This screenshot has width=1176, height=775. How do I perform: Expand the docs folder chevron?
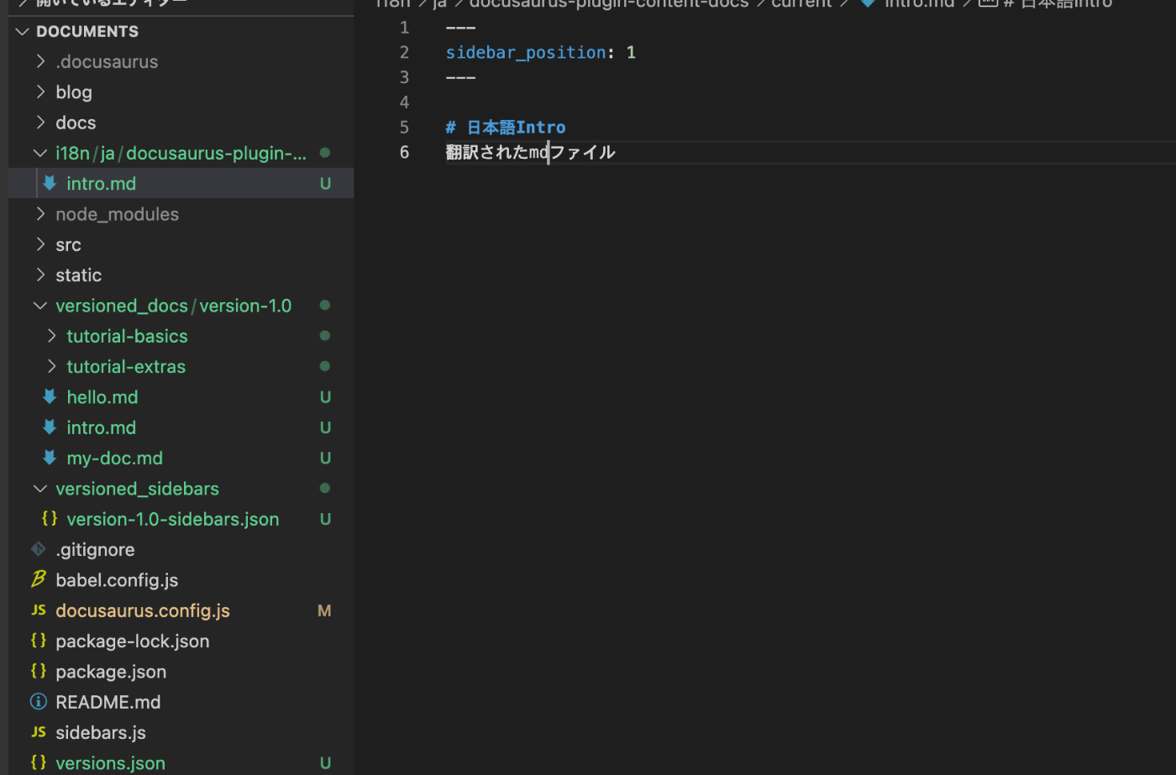click(x=40, y=123)
